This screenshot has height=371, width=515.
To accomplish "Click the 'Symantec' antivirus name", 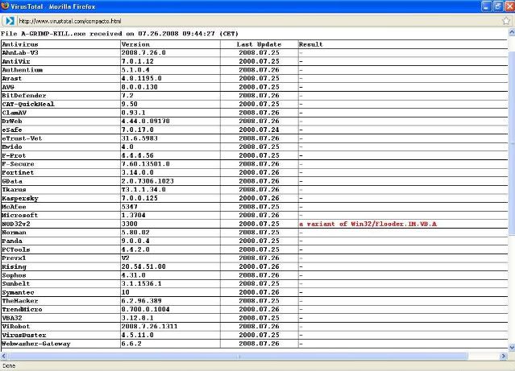I will click(x=18, y=292).
